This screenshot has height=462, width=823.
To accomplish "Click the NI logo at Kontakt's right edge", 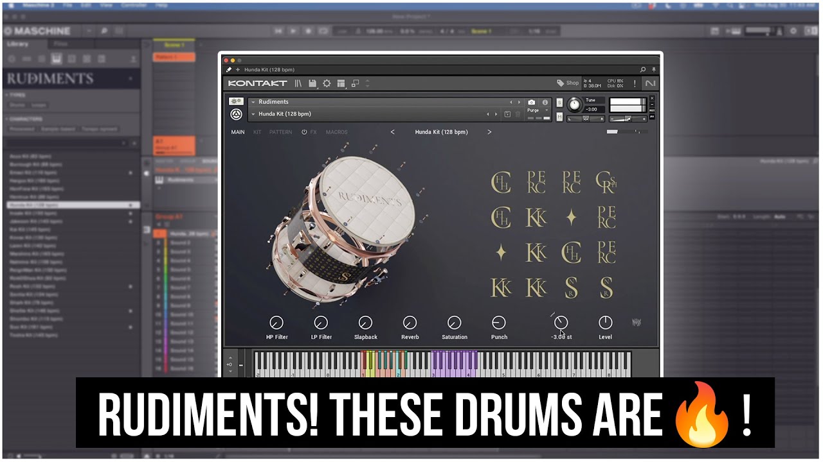I will coord(650,83).
